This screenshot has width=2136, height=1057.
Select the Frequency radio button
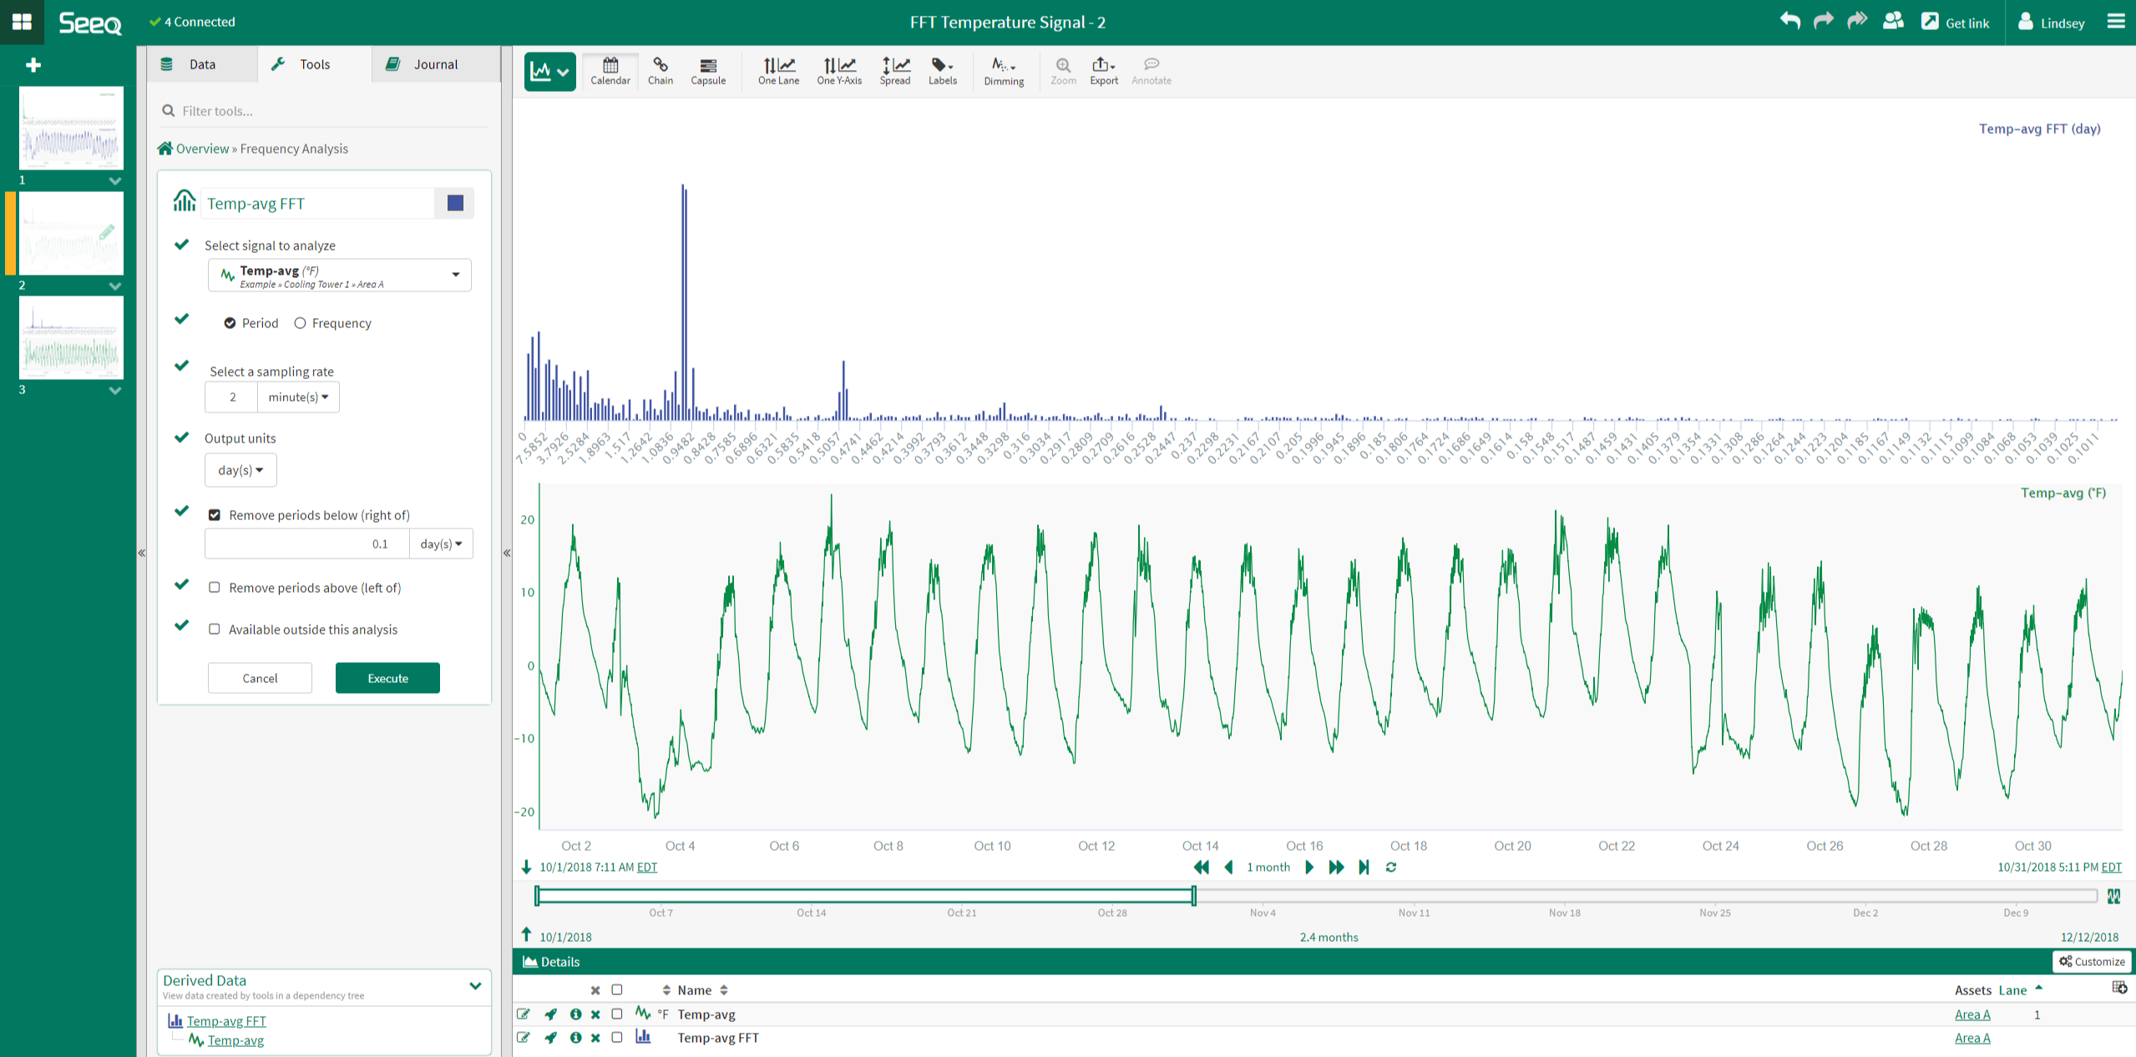301,323
